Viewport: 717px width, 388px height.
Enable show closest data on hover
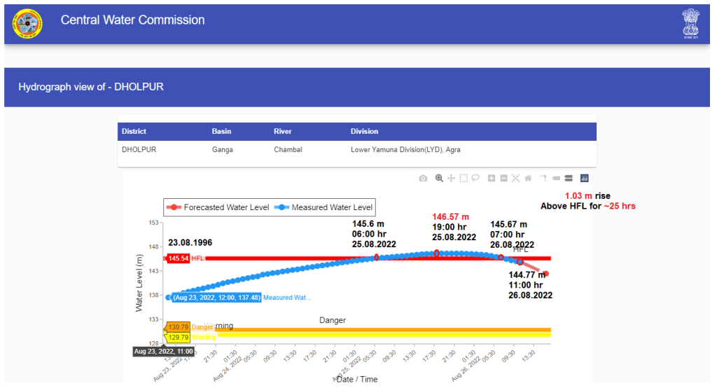(x=557, y=179)
